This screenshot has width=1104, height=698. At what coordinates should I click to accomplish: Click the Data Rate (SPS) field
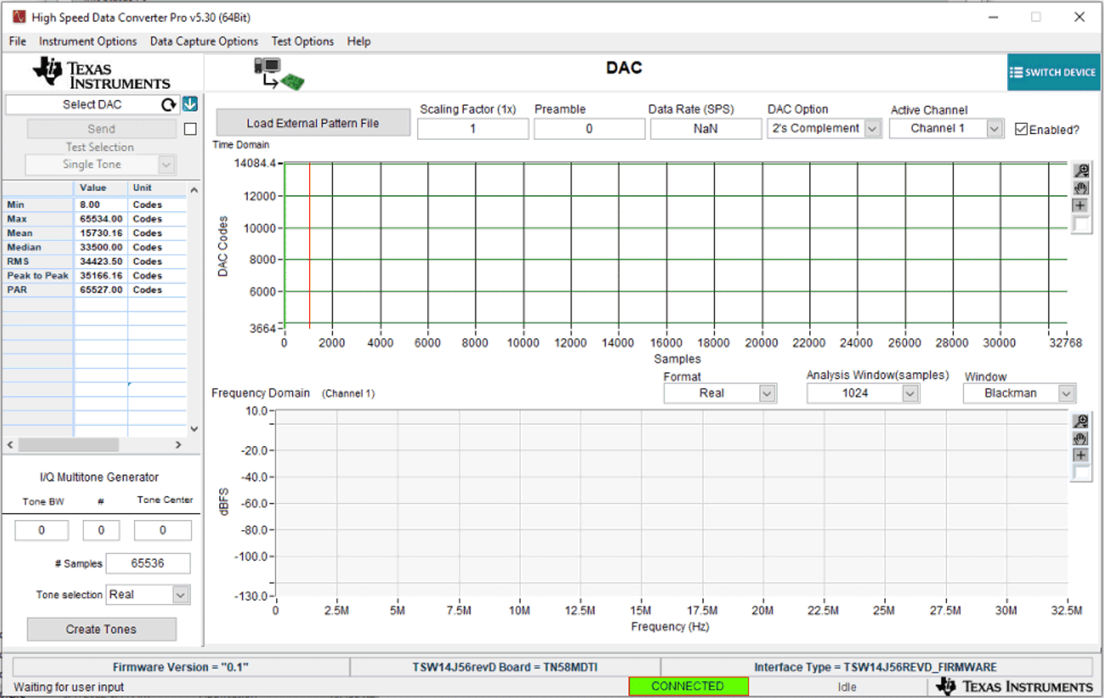[x=706, y=129]
